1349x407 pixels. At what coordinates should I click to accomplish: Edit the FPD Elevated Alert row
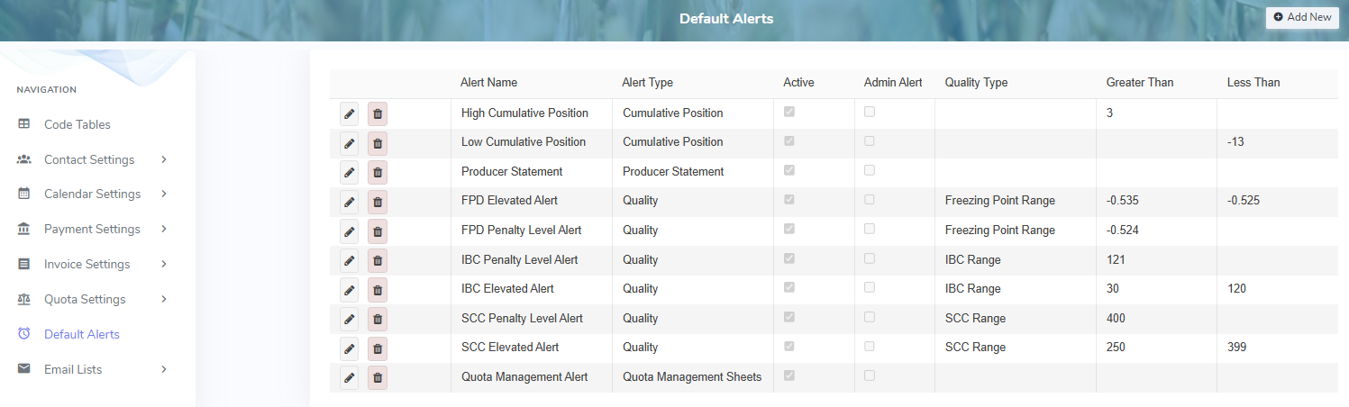click(x=349, y=201)
